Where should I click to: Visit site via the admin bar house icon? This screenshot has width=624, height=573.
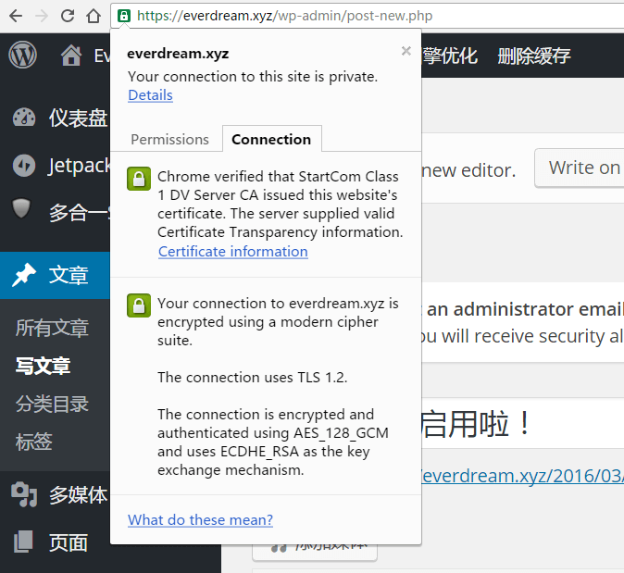point(71,56)
